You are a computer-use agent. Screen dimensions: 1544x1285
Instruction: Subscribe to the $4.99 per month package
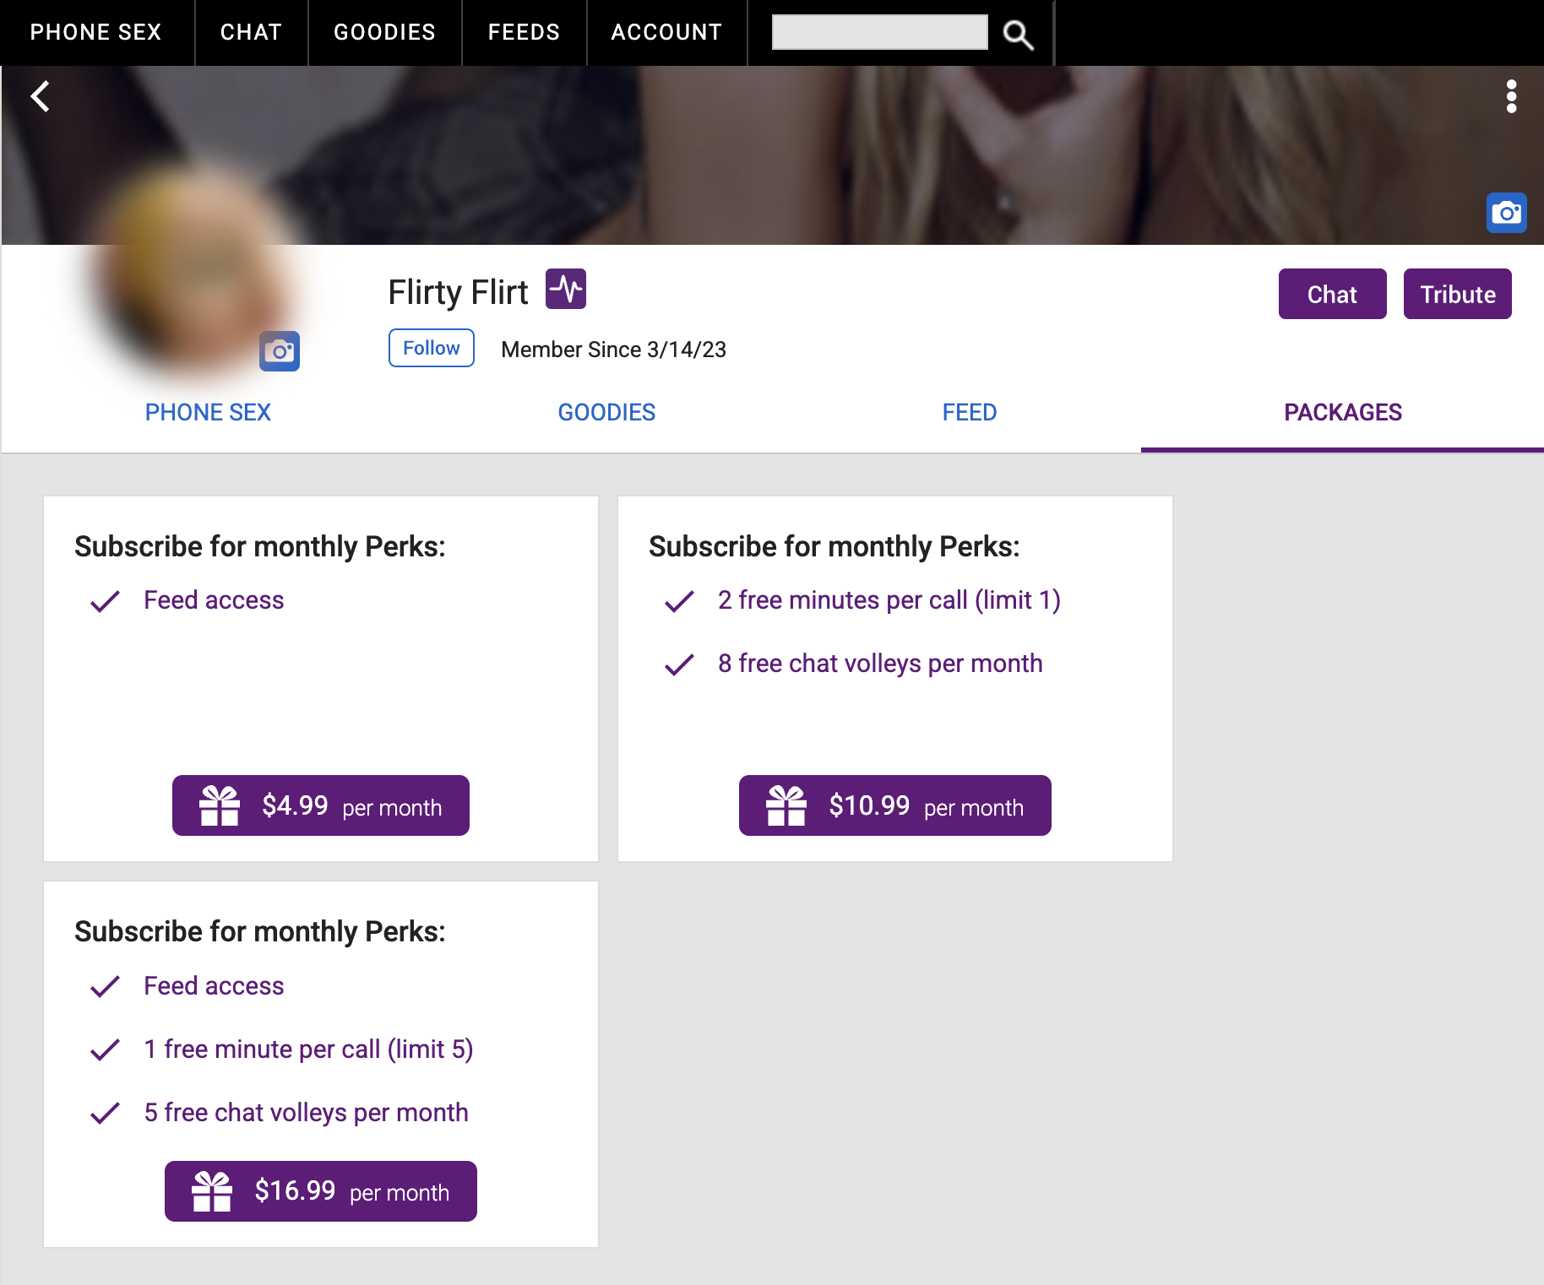pos(321,805)
